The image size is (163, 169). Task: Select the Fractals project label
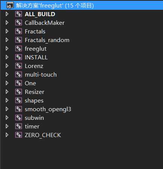click(x=35, y=31)
